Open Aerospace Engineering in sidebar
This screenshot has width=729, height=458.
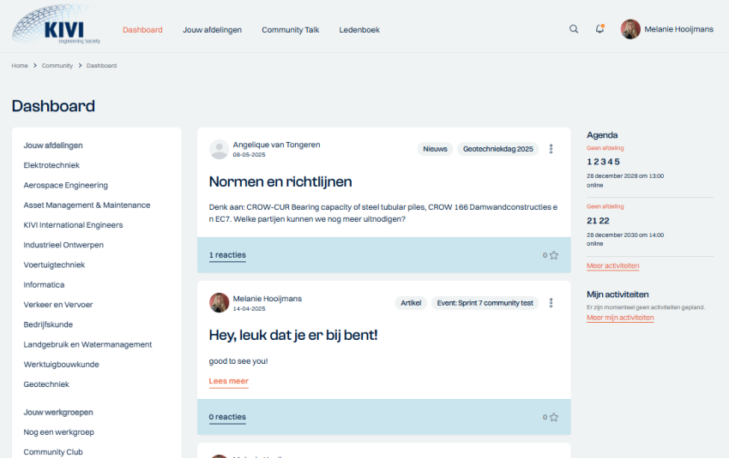[x=65, y=185]
